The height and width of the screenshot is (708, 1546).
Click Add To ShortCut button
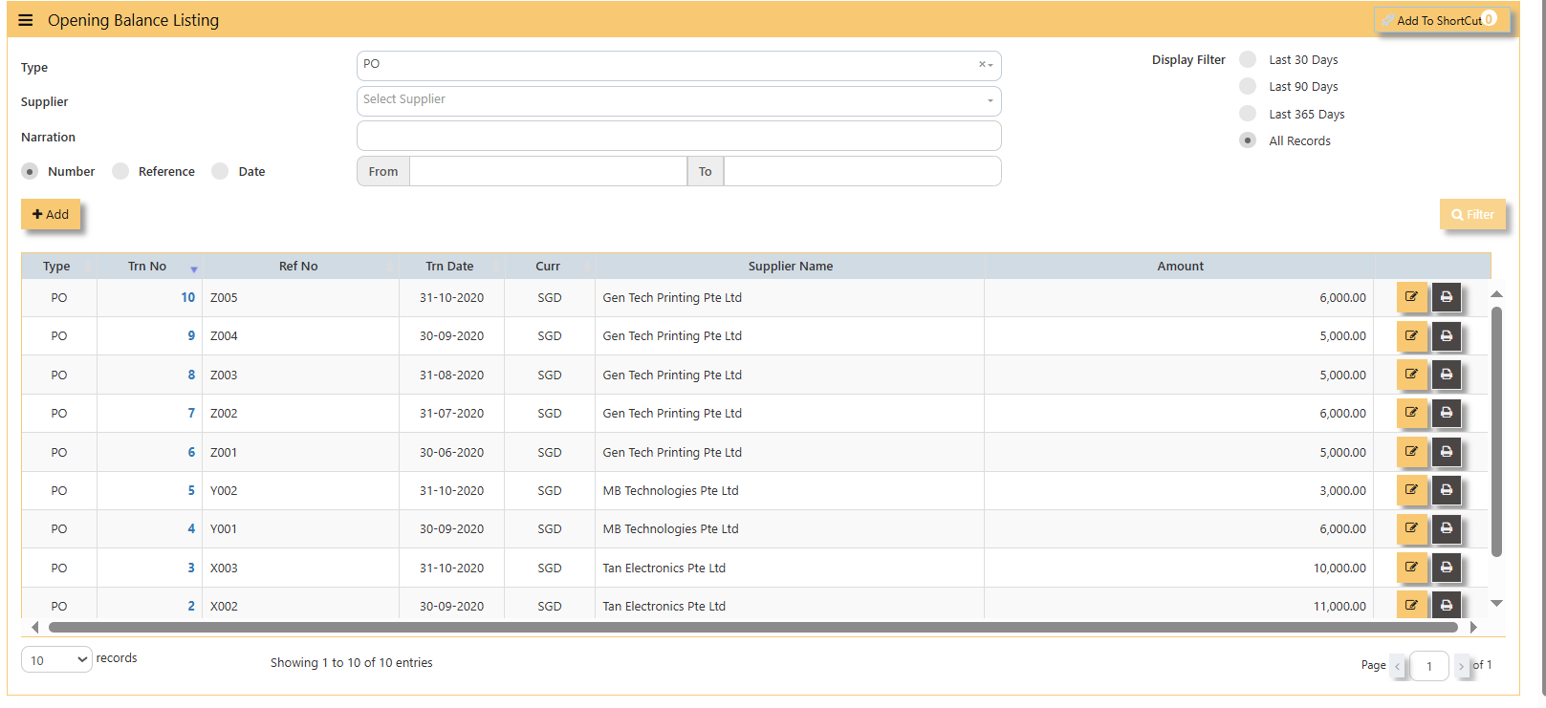click(x=1442, y=20)
